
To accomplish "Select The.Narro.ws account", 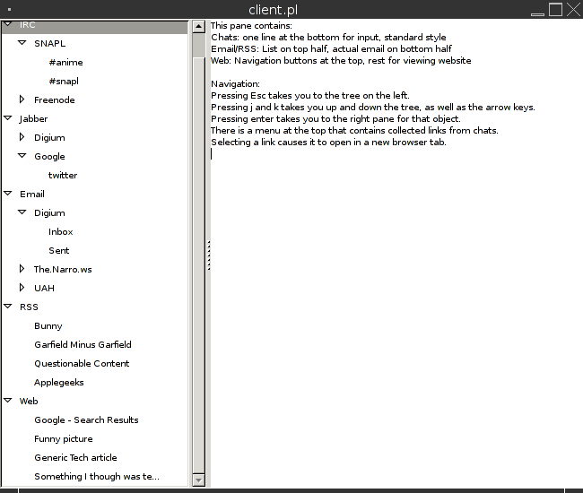I will pos(63,269).
